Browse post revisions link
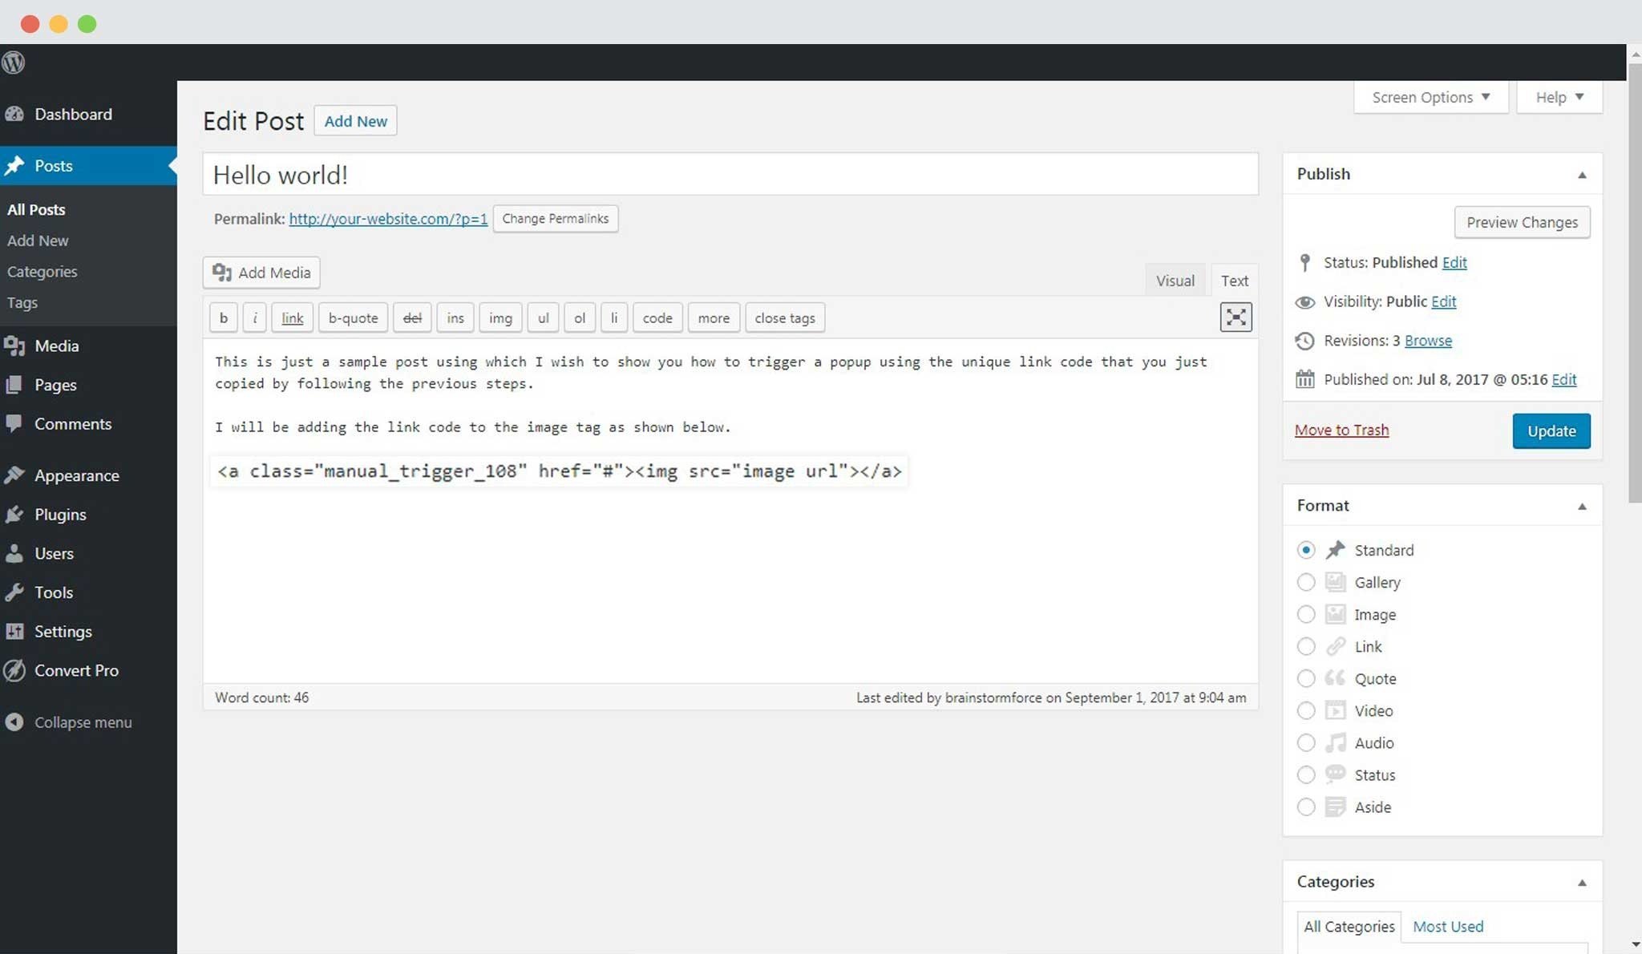Viewport: 1642px width, 954px height. point(1428,341)
